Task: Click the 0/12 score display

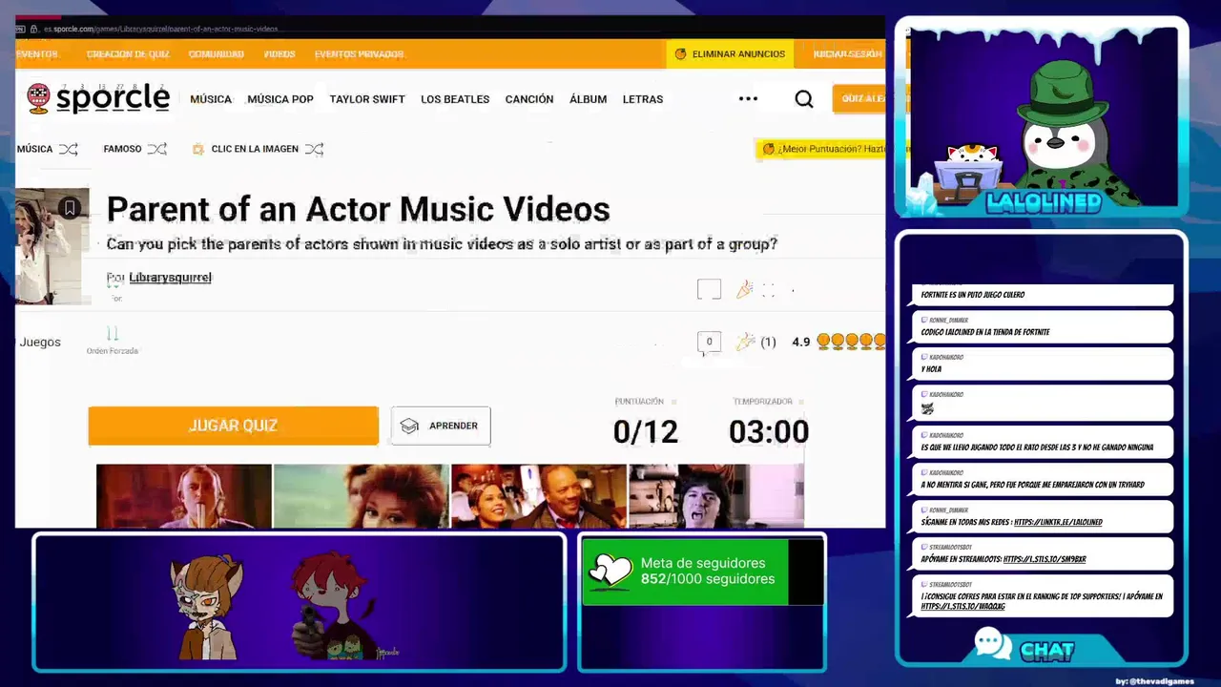Action: (x=646, y=432)
